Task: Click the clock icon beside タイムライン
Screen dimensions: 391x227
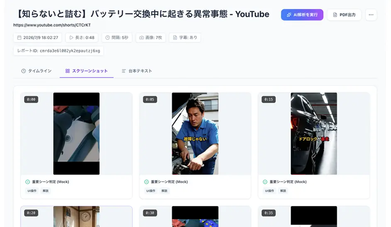Action: pos(23,71)
